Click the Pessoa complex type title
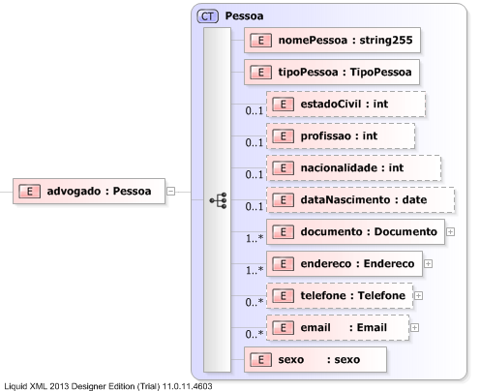 tap(244, 16)
